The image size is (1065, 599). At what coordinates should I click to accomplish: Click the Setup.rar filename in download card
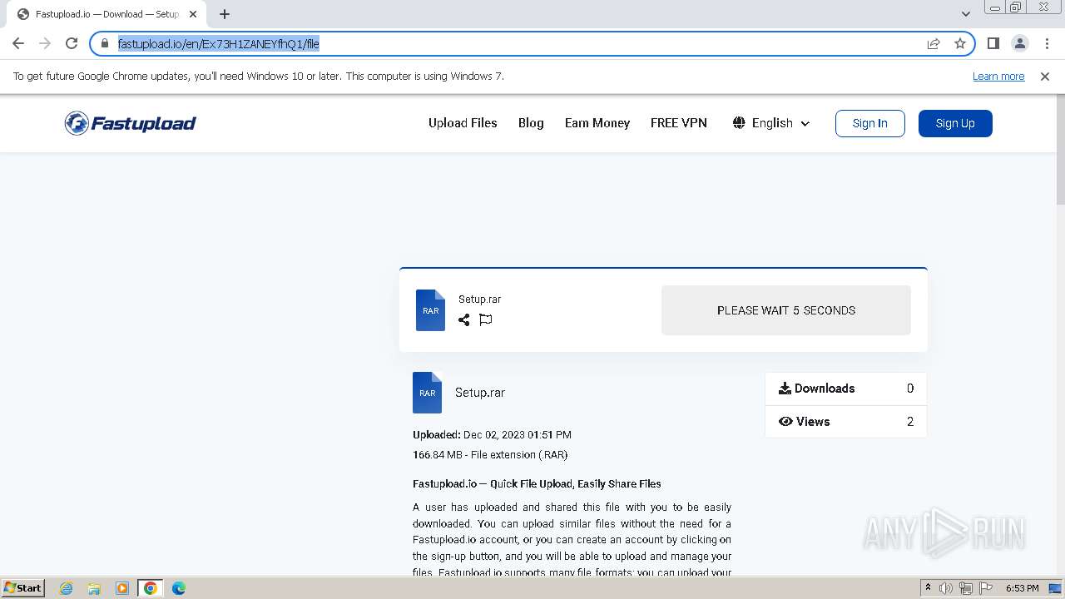pos(480,299)
